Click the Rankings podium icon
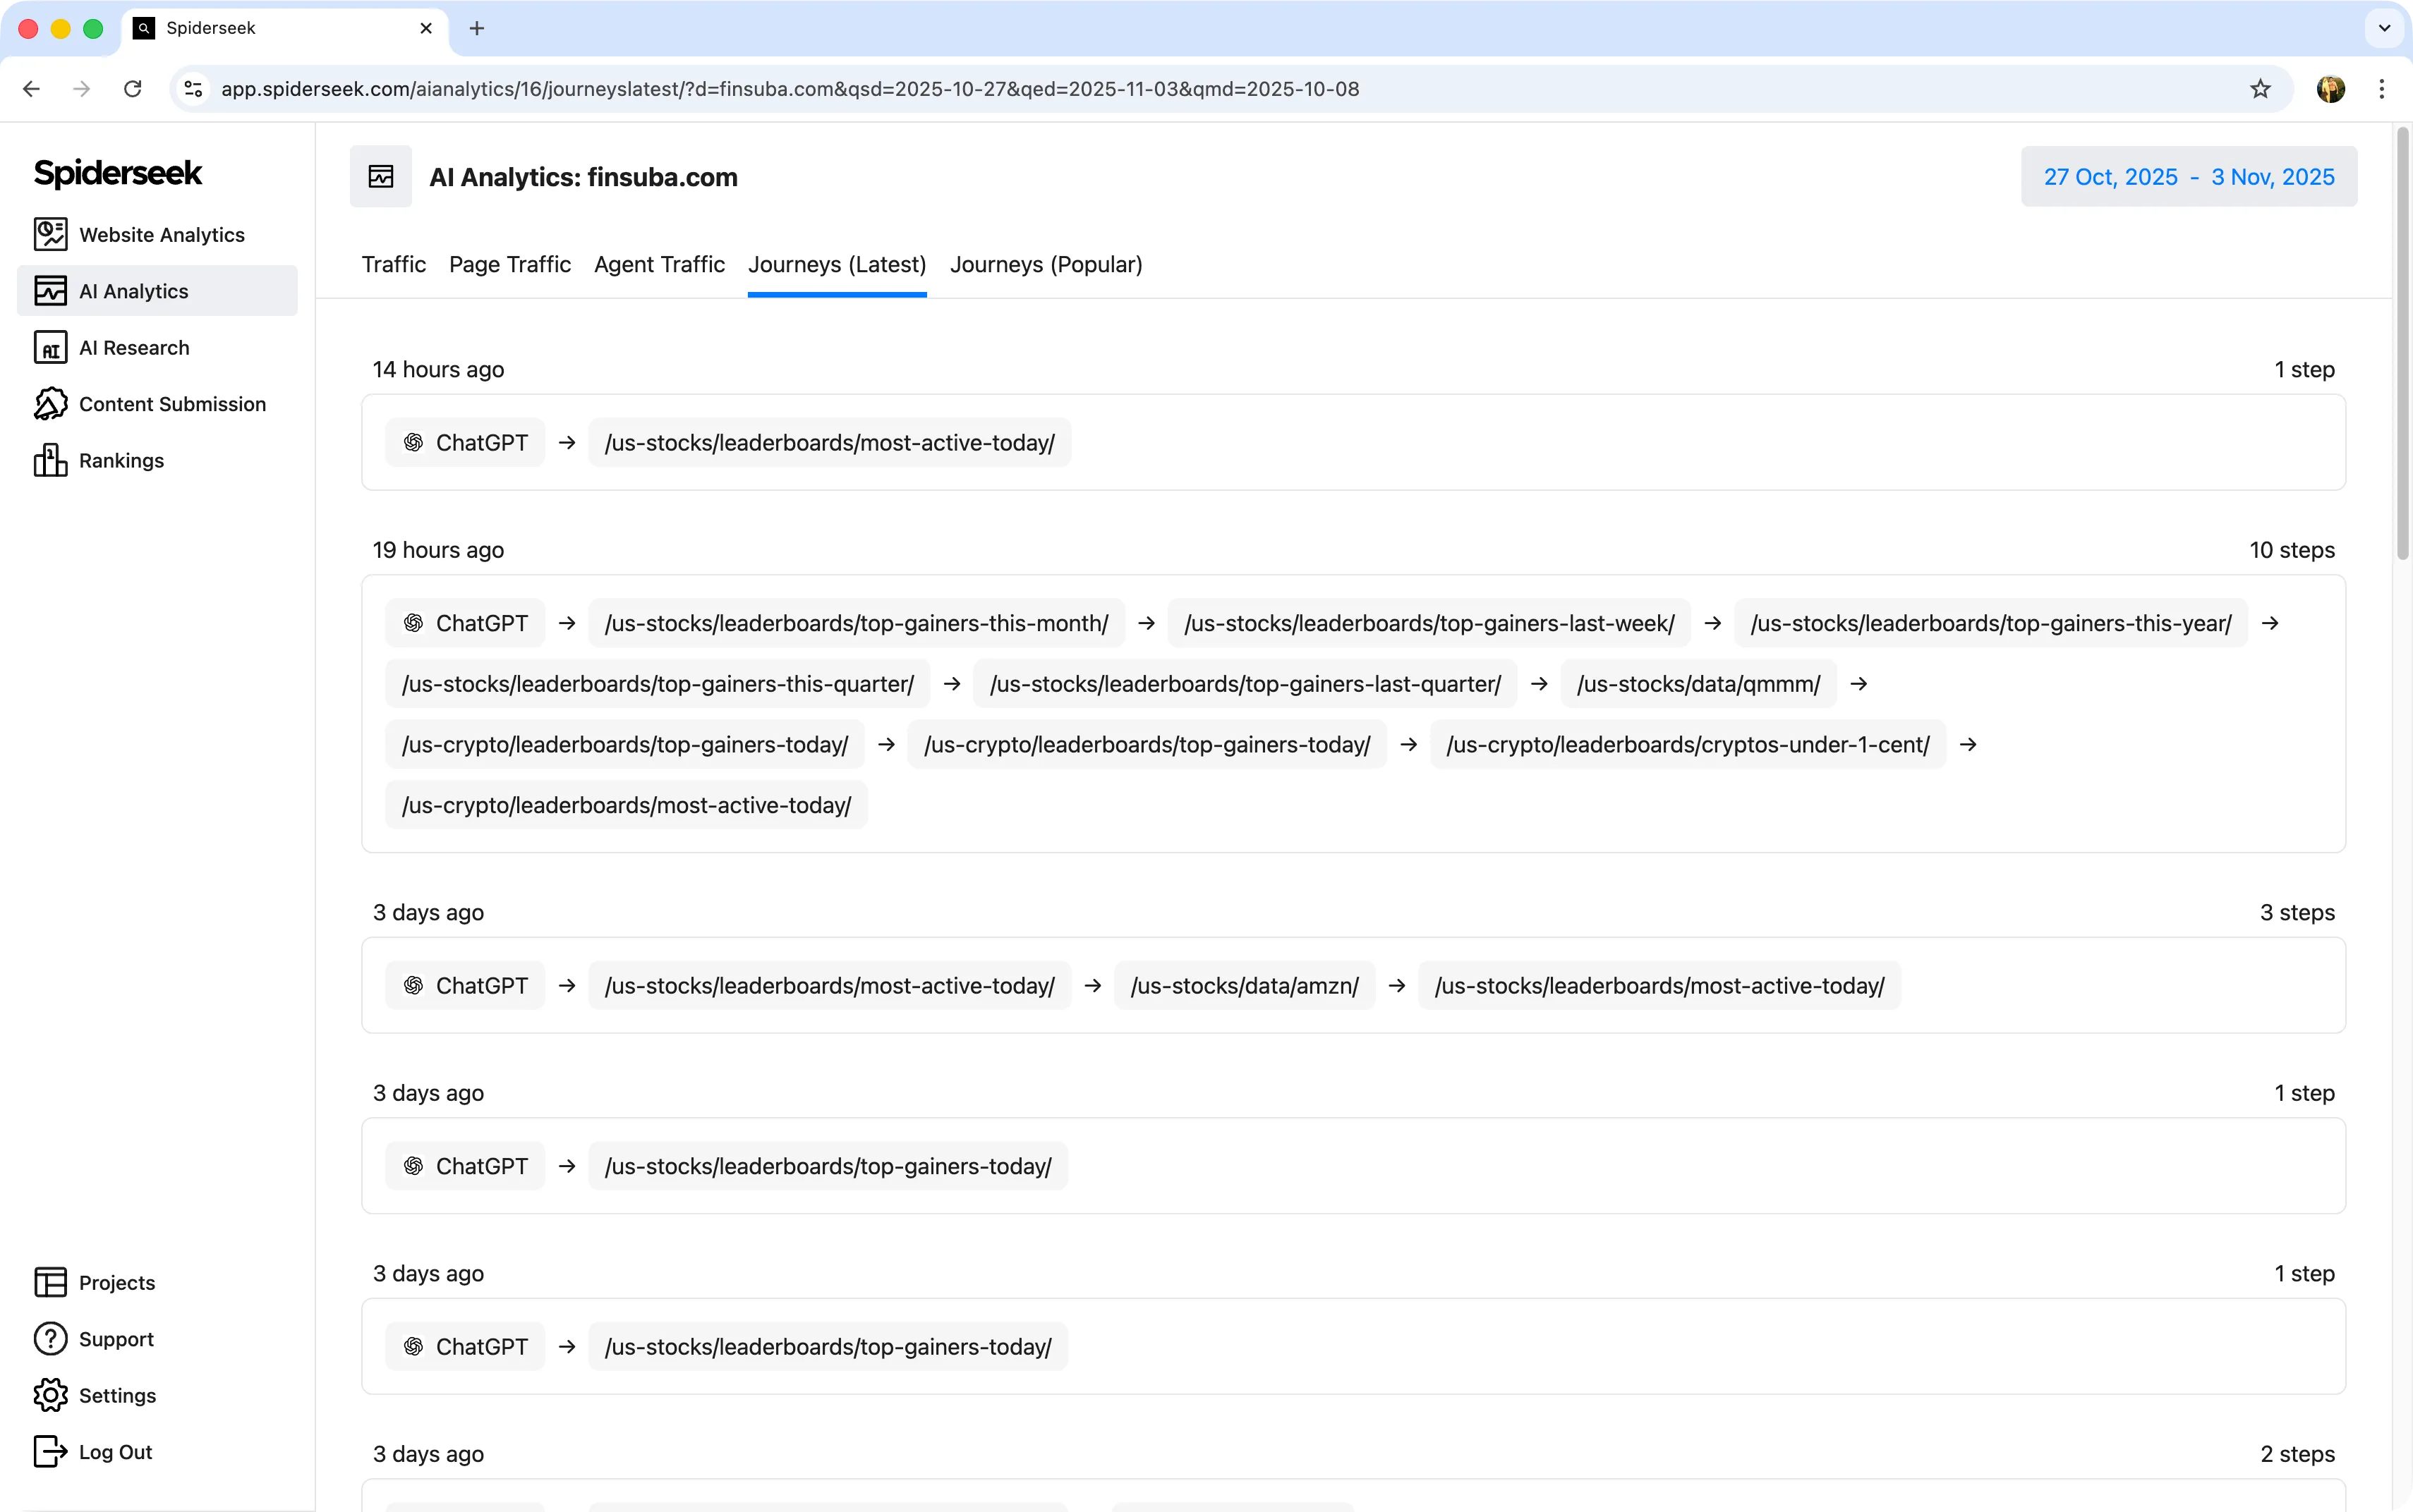 click(50, 460)
